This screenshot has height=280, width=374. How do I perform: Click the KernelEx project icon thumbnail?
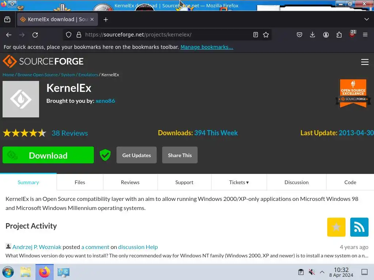[x=21, y=99]
